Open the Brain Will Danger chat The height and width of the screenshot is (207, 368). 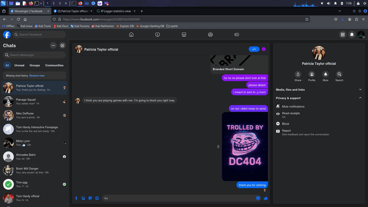tap(35, 171)
